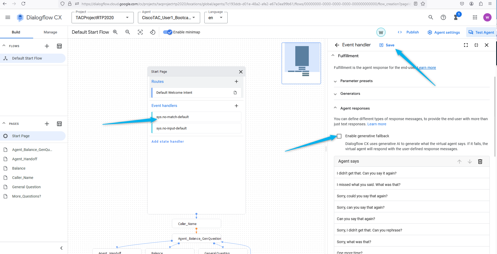497x254 pixels.
Task: Add a new route with plus
Action: (x=236, y=82)
